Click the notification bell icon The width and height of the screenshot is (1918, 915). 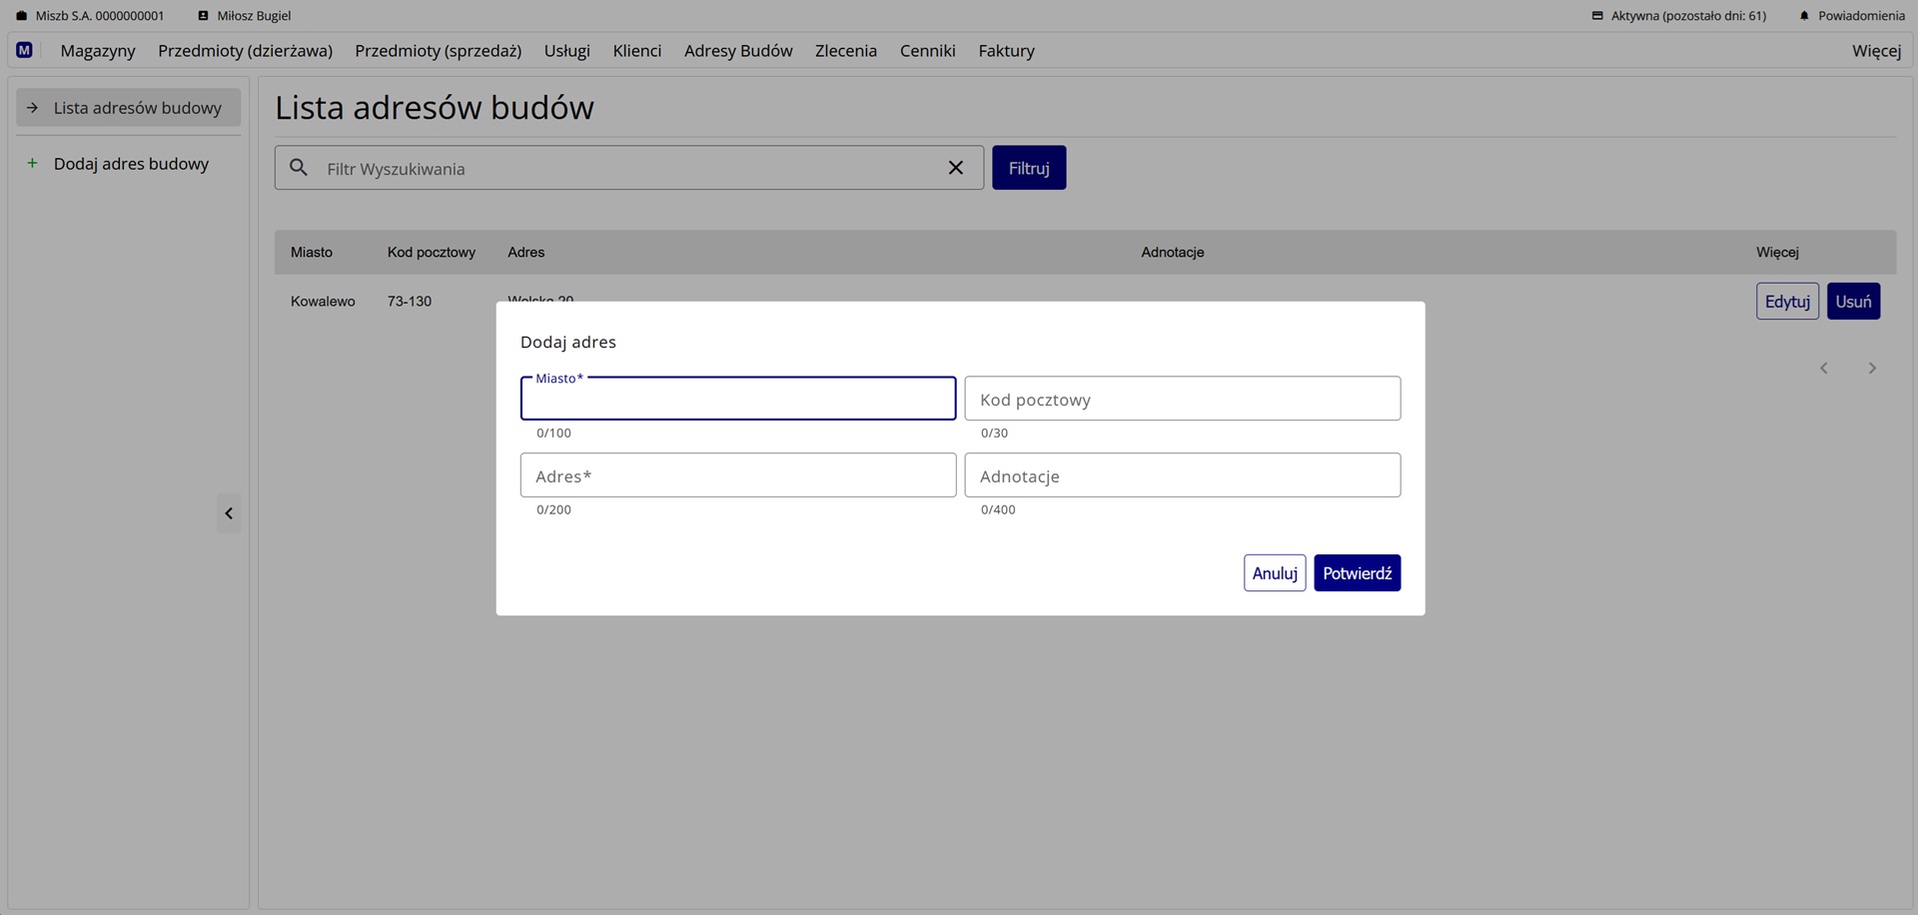click(1804, 16)
